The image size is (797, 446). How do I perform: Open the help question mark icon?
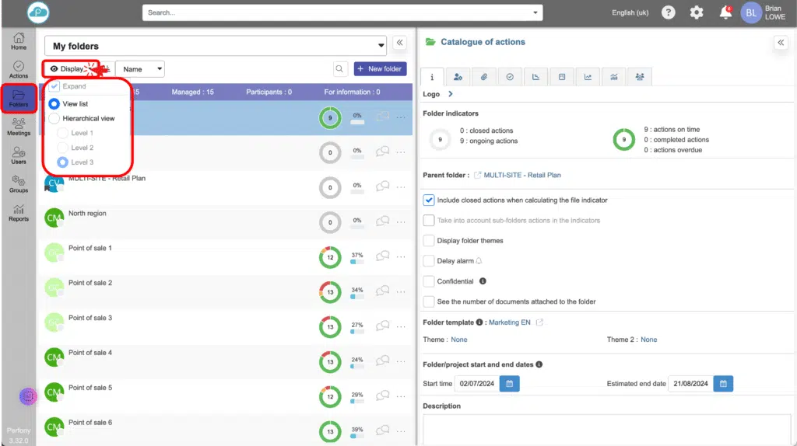point(668,12)
